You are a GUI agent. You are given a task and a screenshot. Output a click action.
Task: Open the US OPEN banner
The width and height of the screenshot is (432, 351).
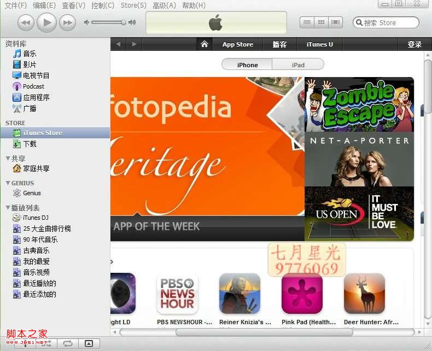click(x=359, y=214)
